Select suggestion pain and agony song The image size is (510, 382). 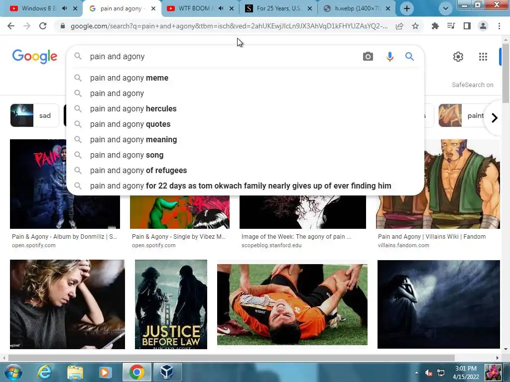tap(245, 155)
